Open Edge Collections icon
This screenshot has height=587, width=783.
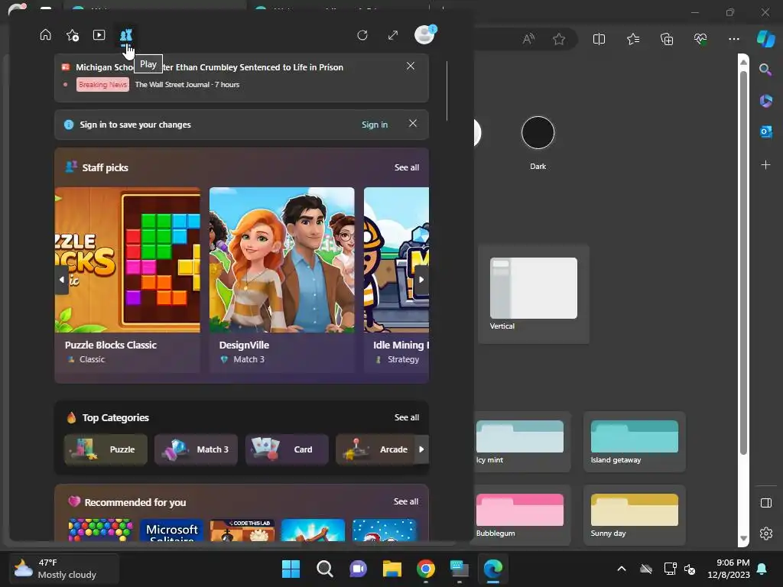click(667, 39)
